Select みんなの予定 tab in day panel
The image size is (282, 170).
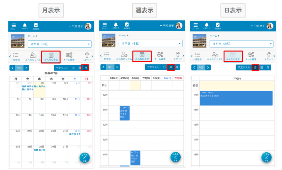click(233, 56)
